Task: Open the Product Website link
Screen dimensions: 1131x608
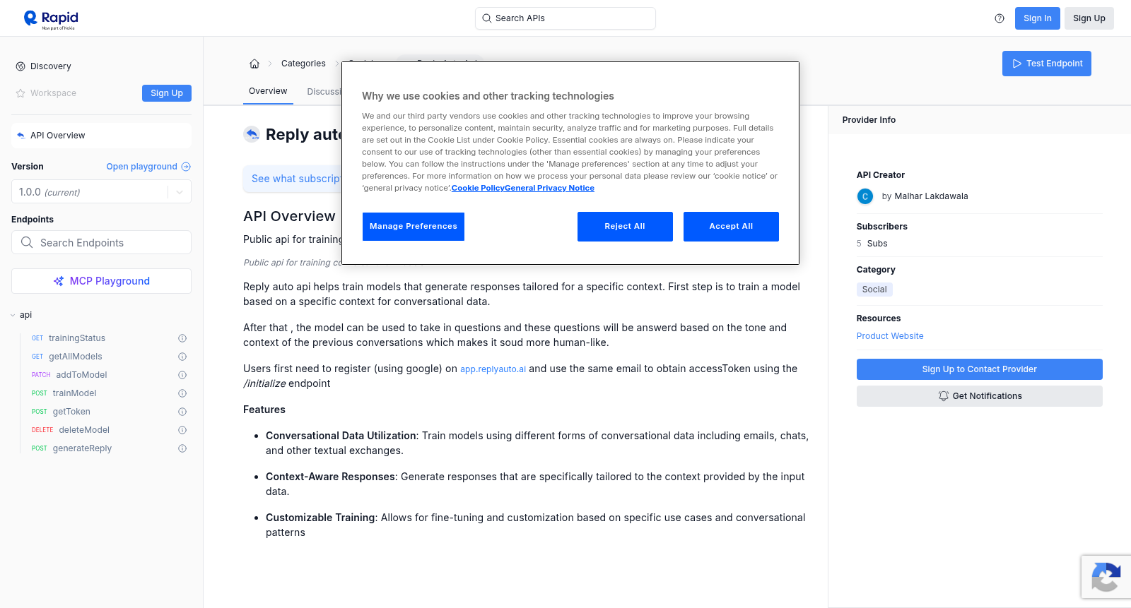Action: pyautogui.click(x=890, y=336)
